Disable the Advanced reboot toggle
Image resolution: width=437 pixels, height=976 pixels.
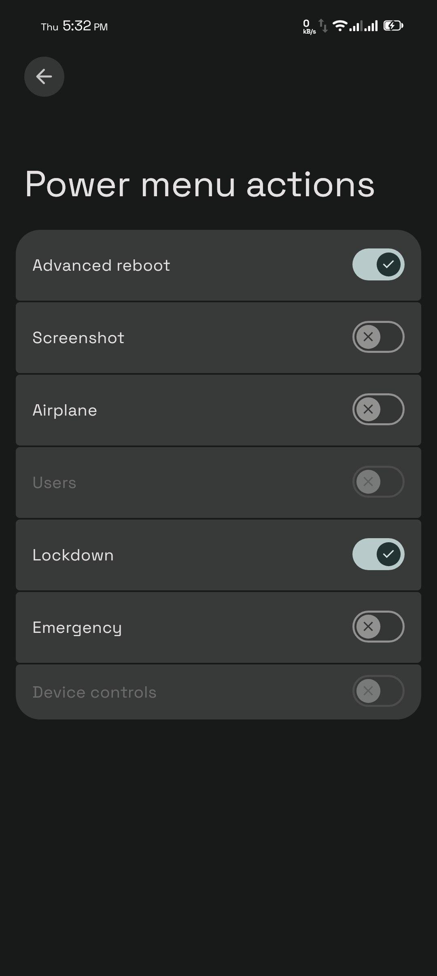(x=378, y=265)
